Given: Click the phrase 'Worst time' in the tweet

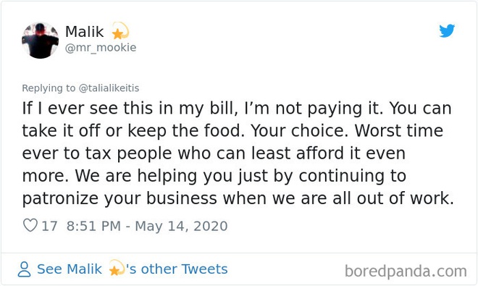Looking at the screenshot, I should (x=399, y=131).
